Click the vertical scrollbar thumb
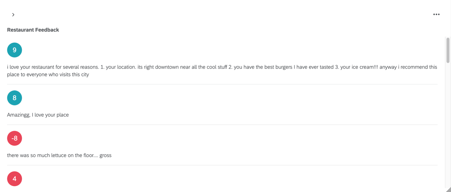This screenshot has width=451, height=192. pyautogui.click(x=448, y=50)
